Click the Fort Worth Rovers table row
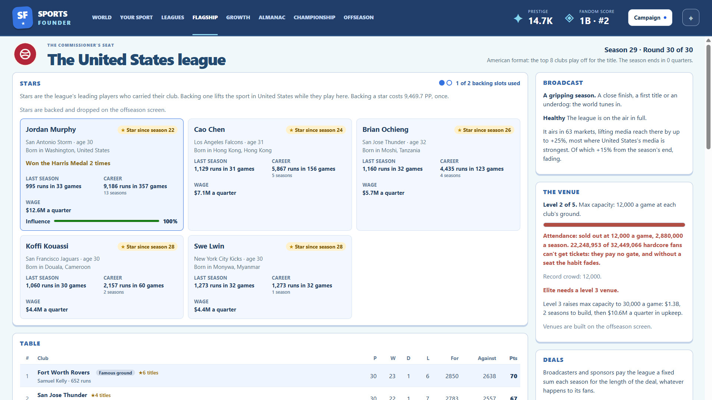The height and width of the screenshot is (400, 712). pos(270,376)
